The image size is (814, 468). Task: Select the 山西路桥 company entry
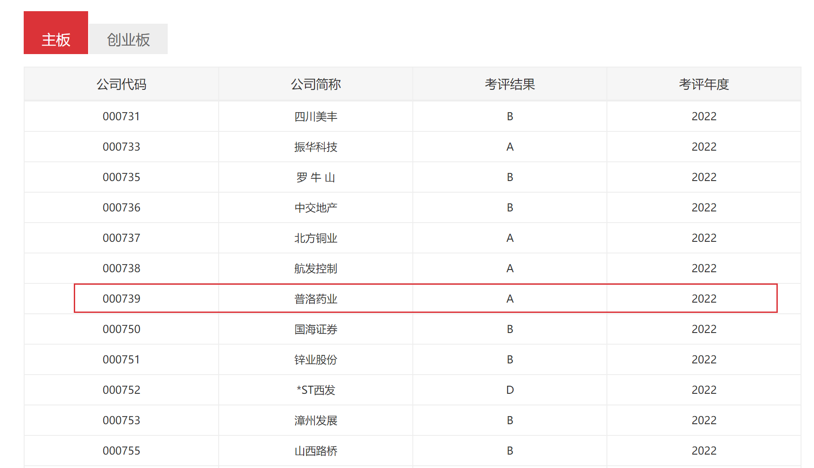coord(315,451)
